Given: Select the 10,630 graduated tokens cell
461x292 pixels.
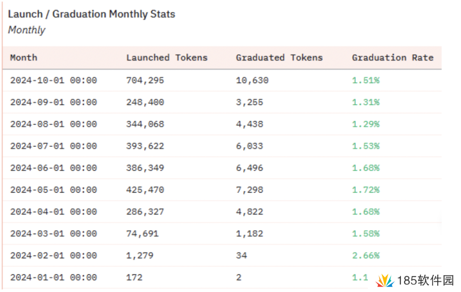Looking at the screenshot, I should 252,80.
